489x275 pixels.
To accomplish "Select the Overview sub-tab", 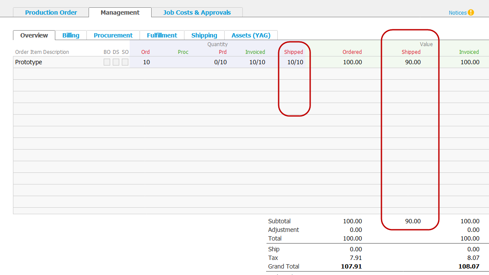I will [x=34, y=35].
